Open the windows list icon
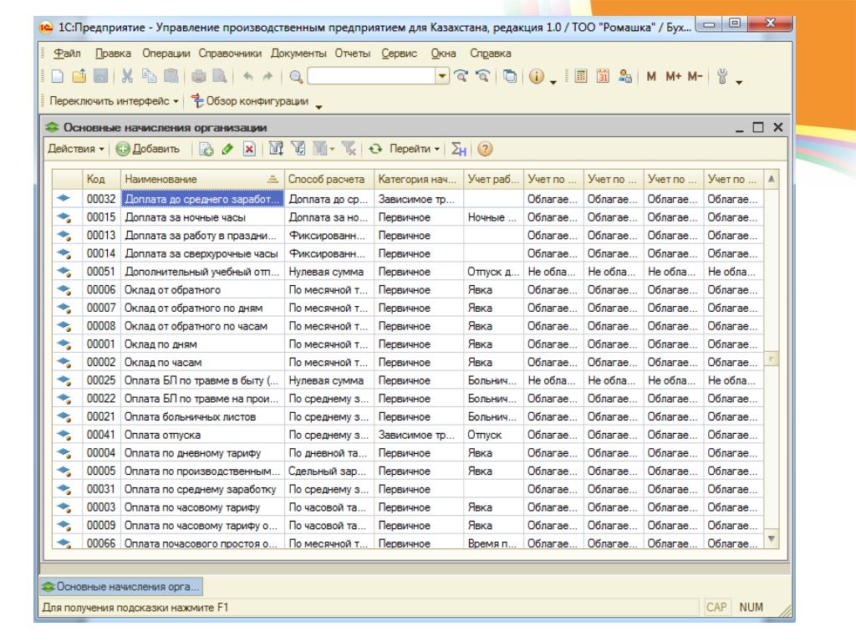856x642 pixels. 510,76
